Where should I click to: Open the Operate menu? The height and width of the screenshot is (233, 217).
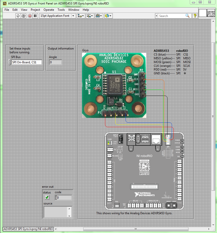[49, 10]
